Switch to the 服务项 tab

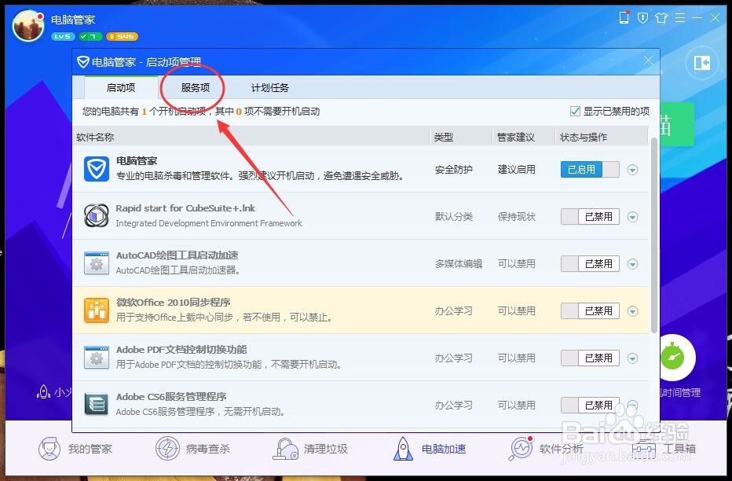pos(195,87)
